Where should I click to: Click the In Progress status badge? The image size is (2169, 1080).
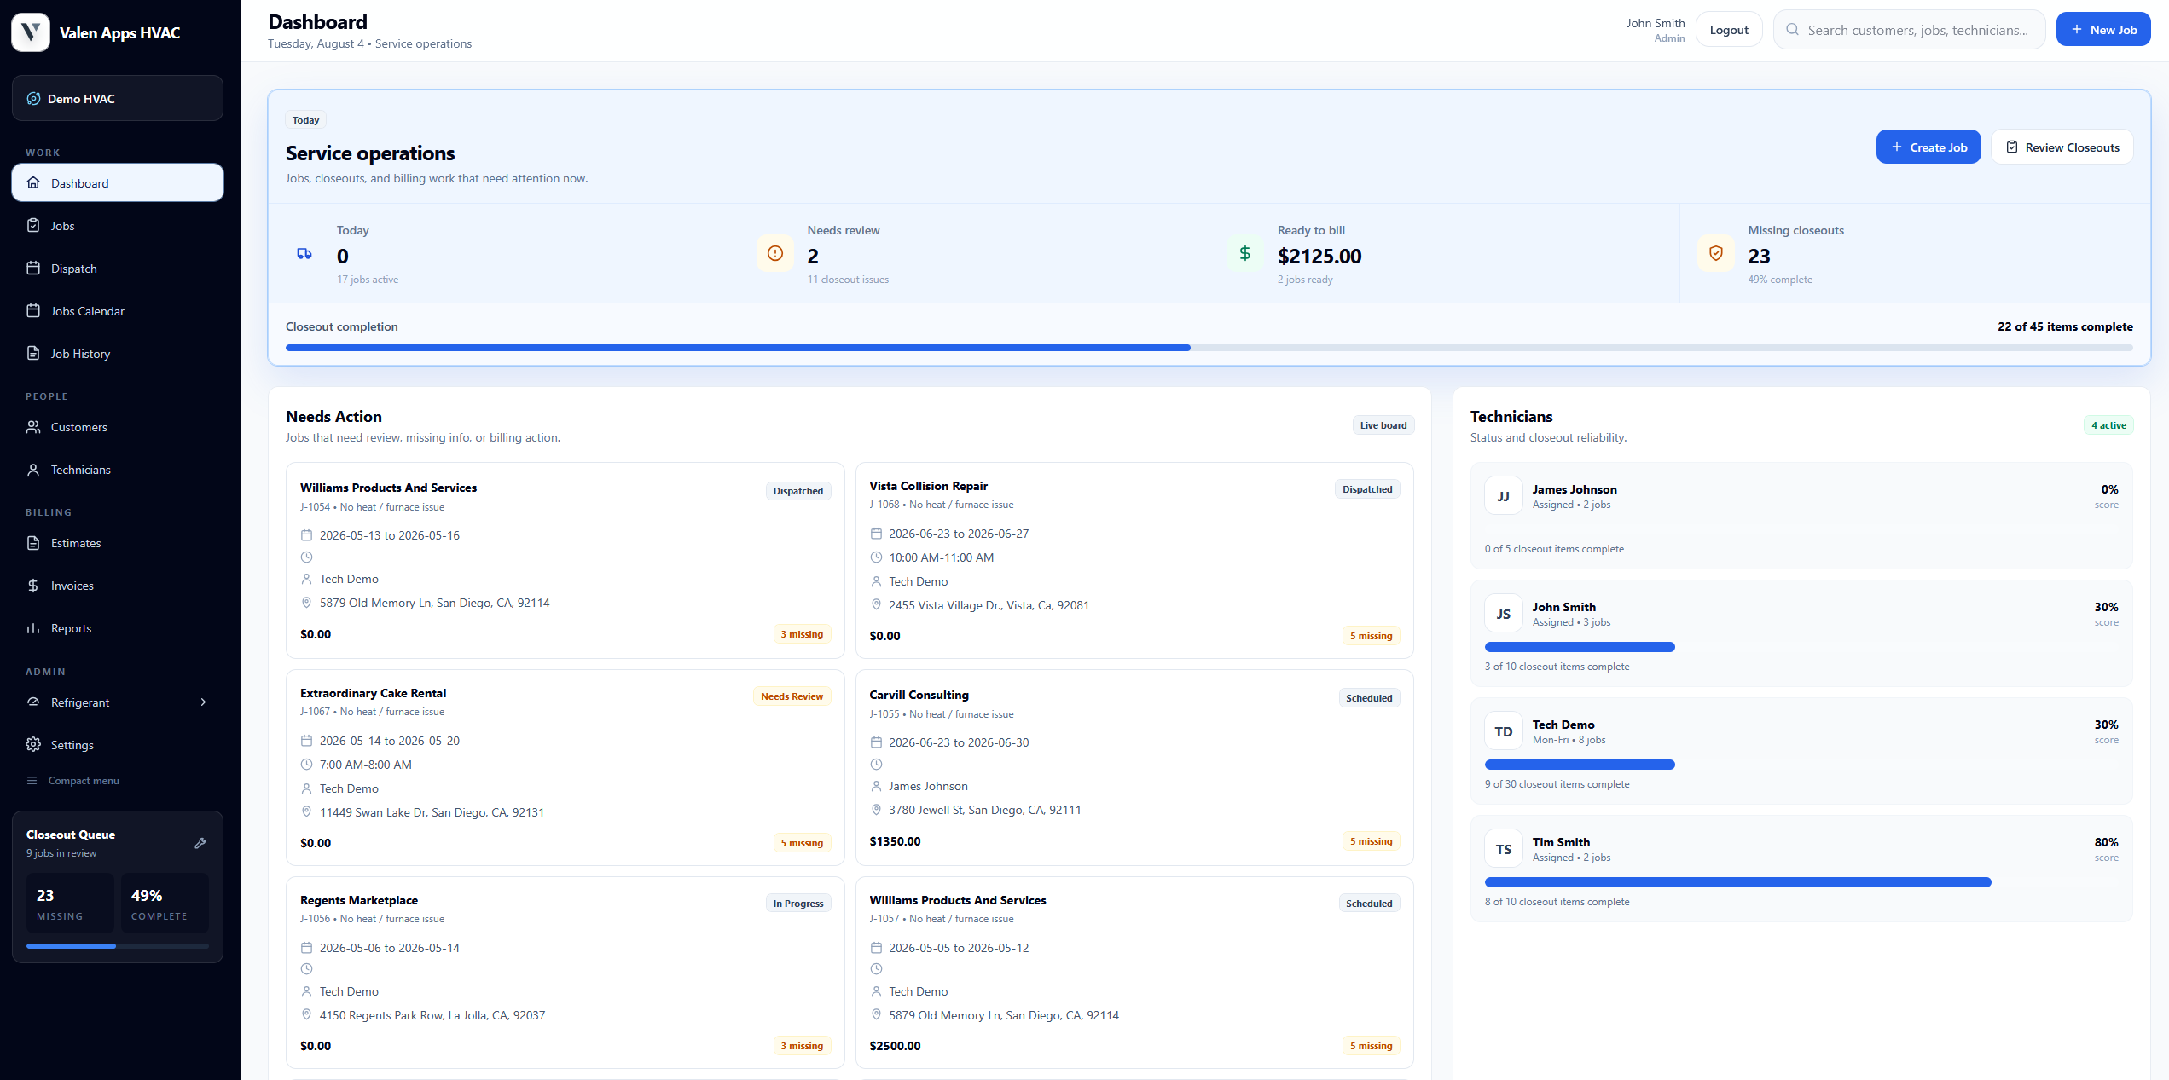798,903
